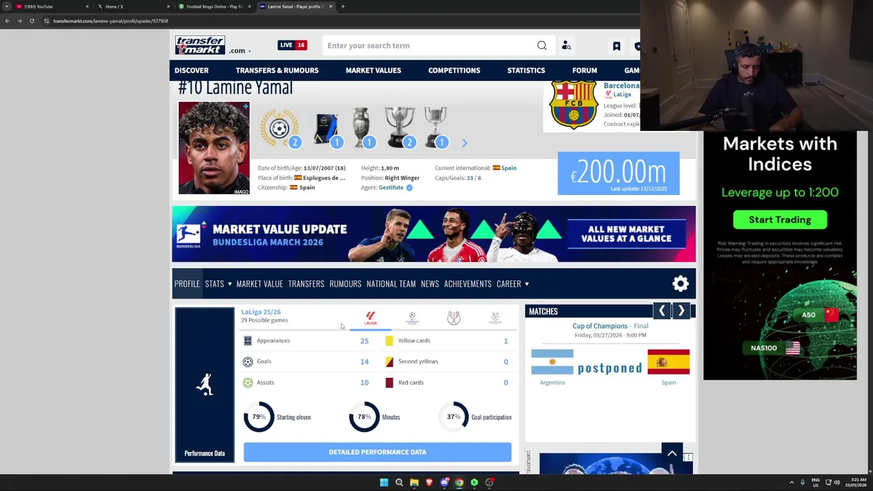Go to previous match with left arrow
Viewport: 873px width, 491px height.
pos(662,311)
